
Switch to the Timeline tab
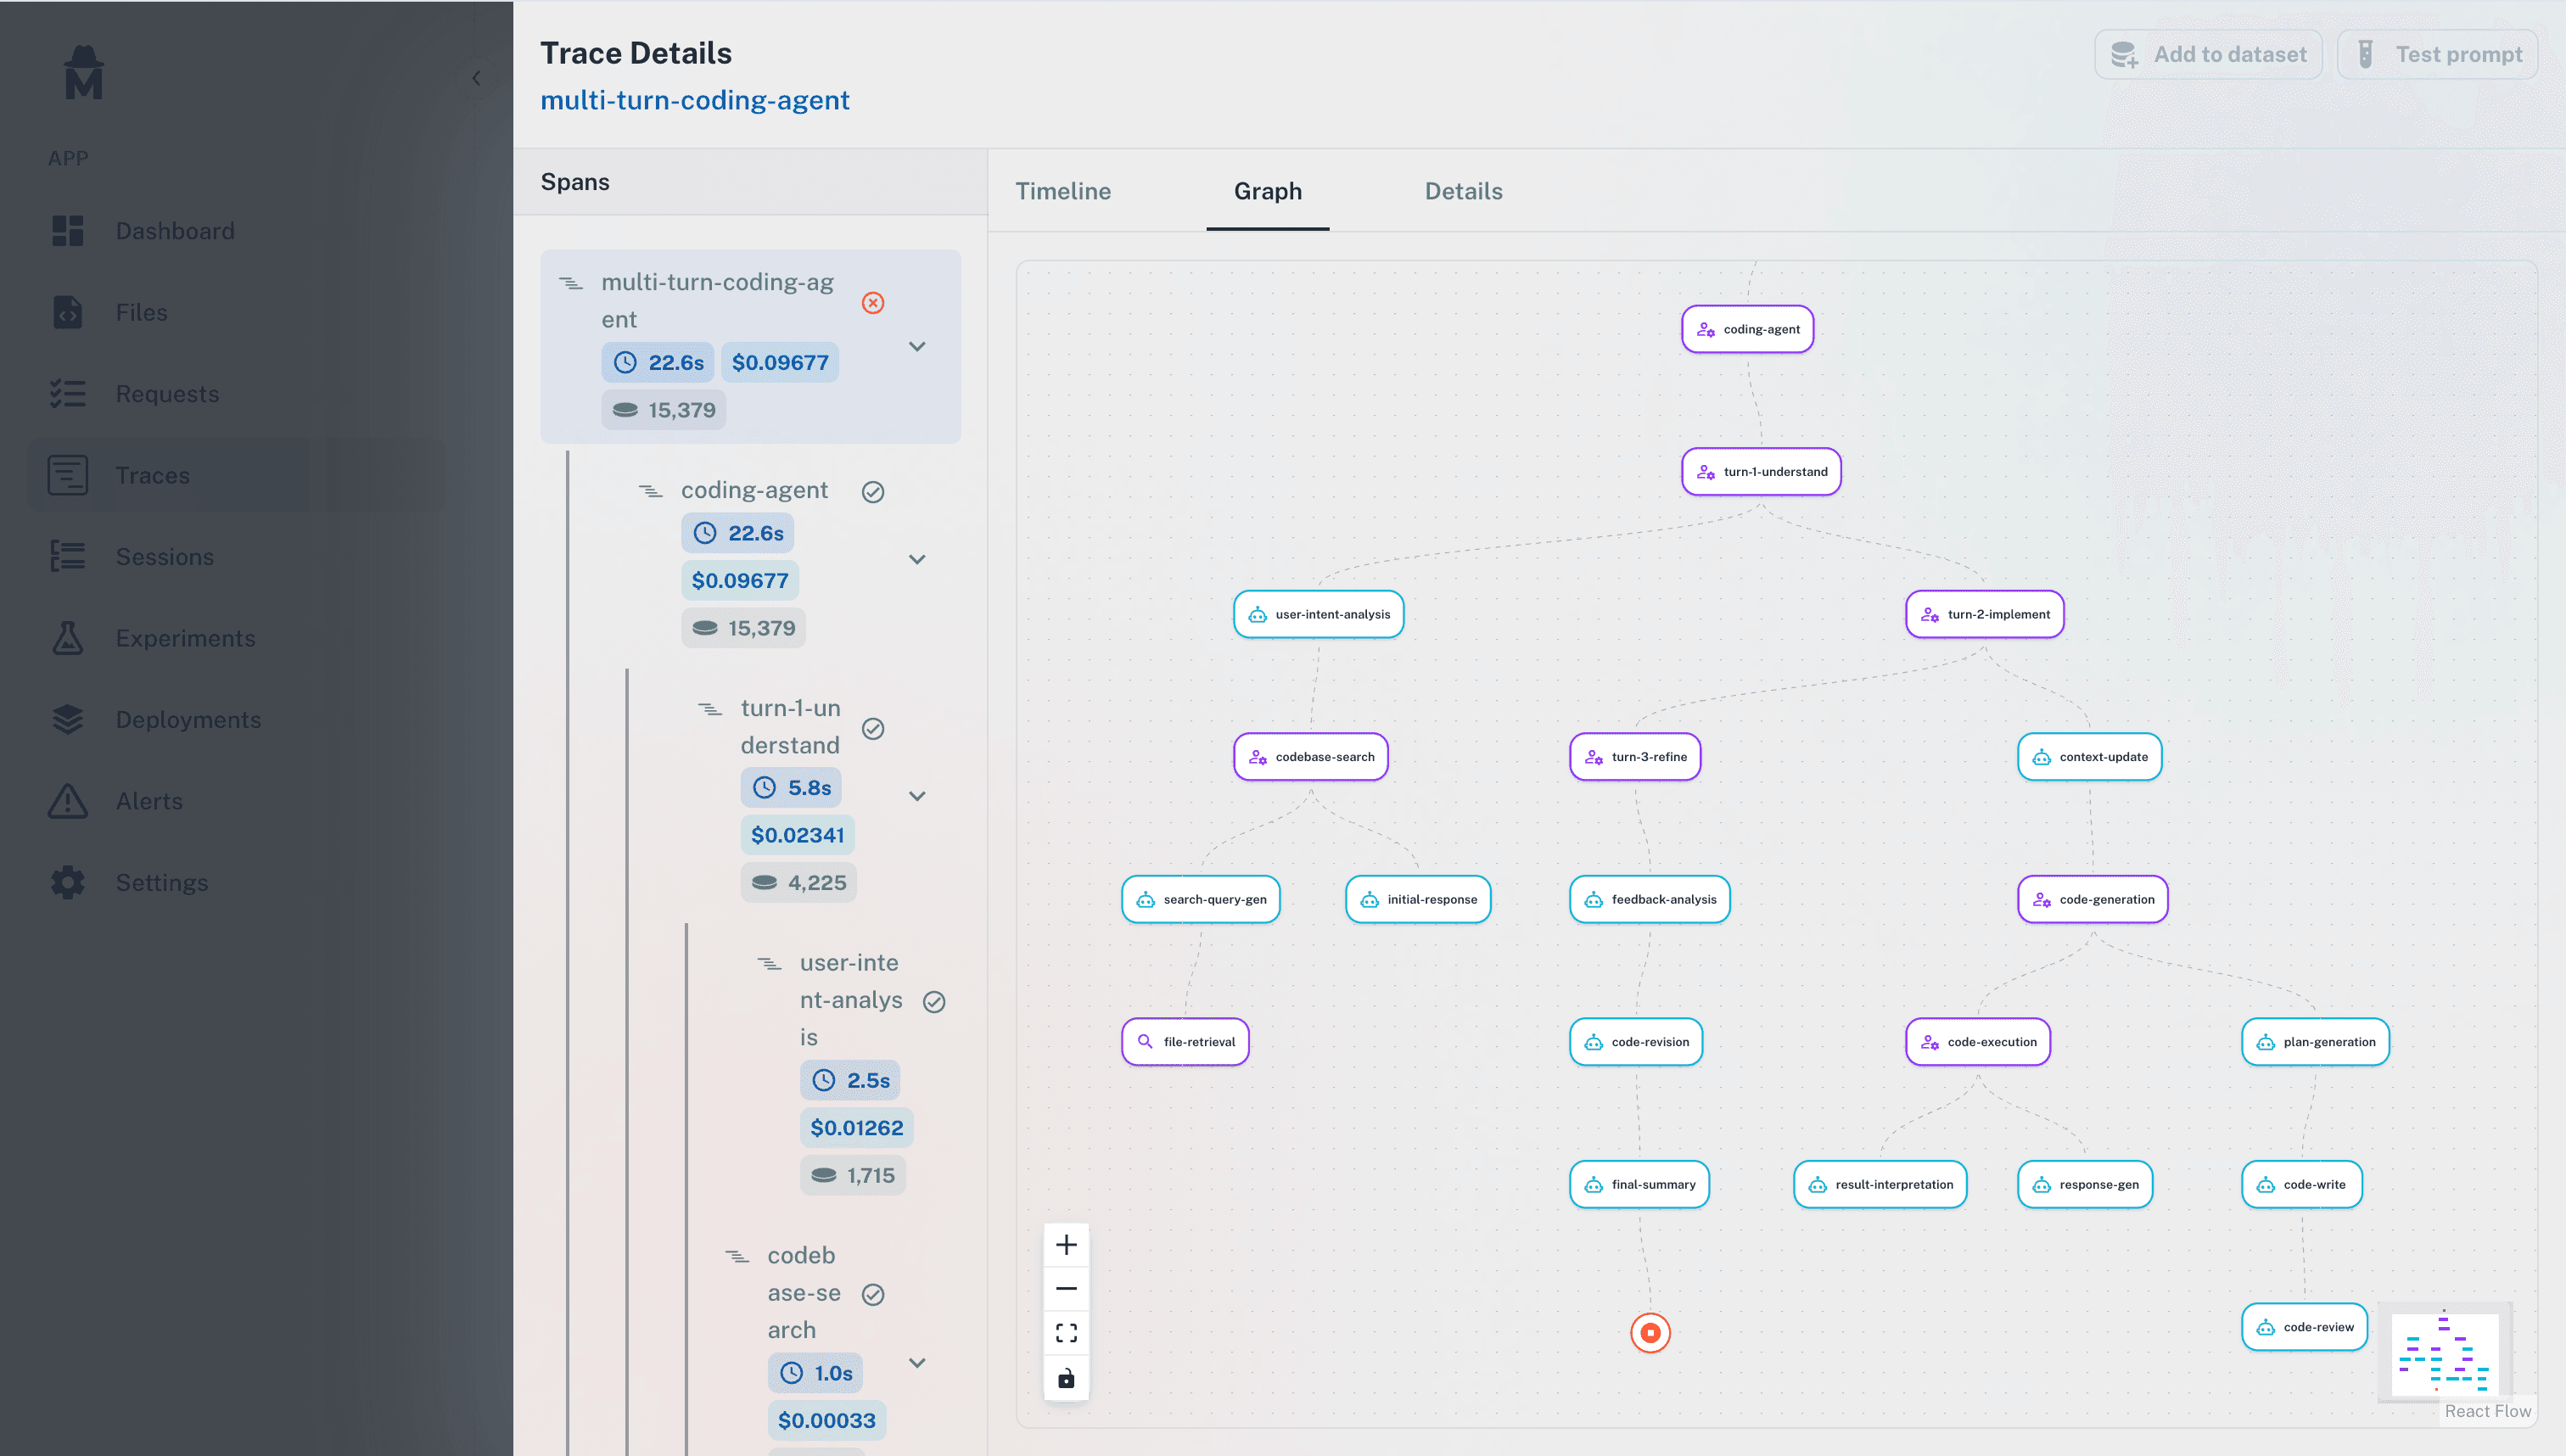[x=1062, y=191]
